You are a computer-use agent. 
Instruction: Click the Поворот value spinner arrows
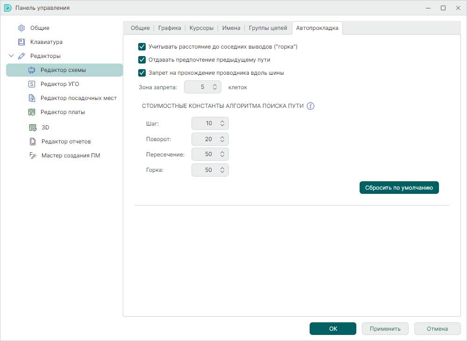coord(222,139)
